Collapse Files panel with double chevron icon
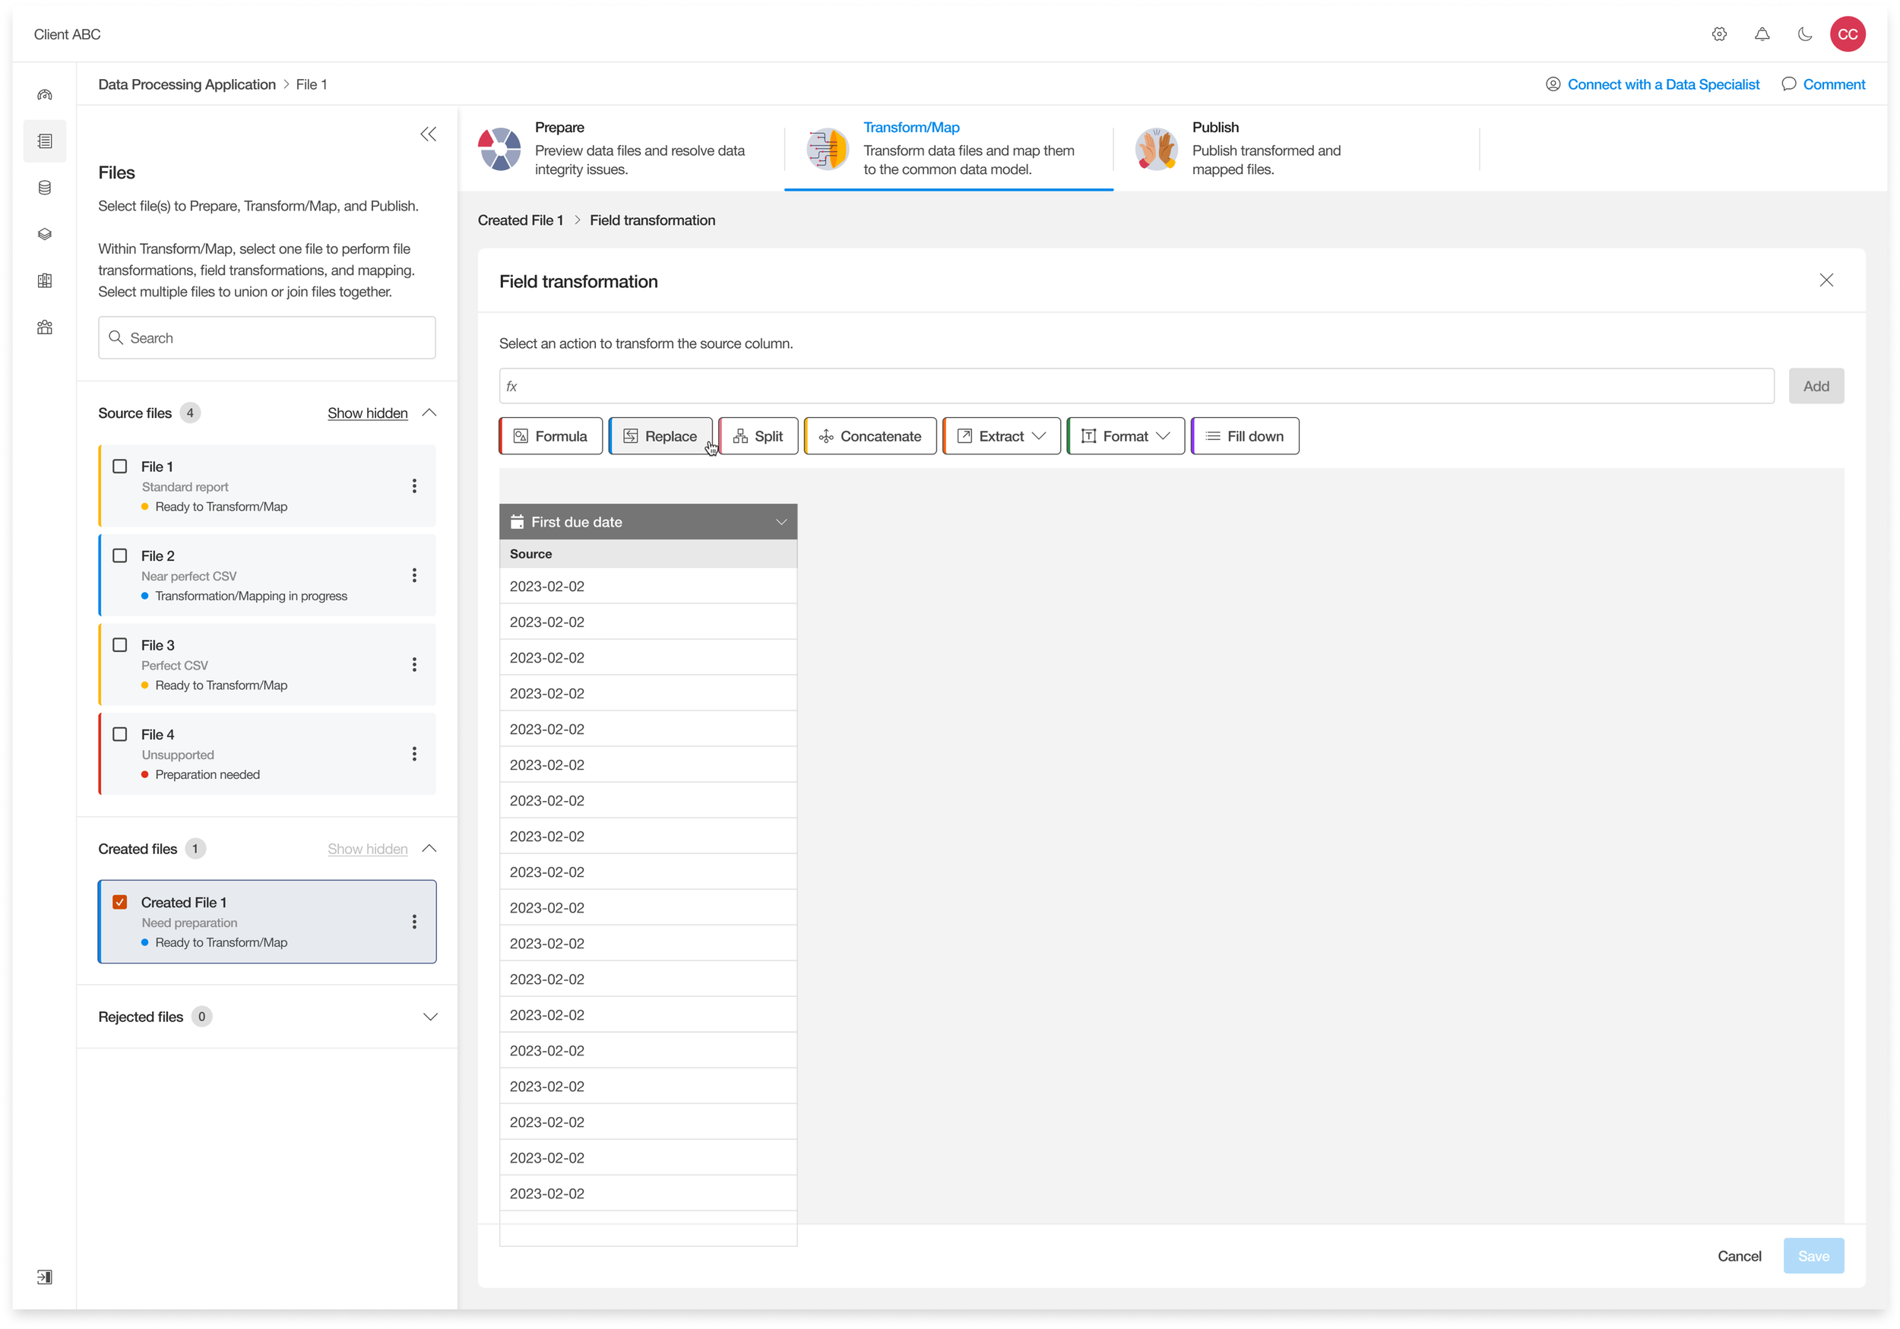The height and width of the screenshot is (1329, 1900). click(428, 134)
